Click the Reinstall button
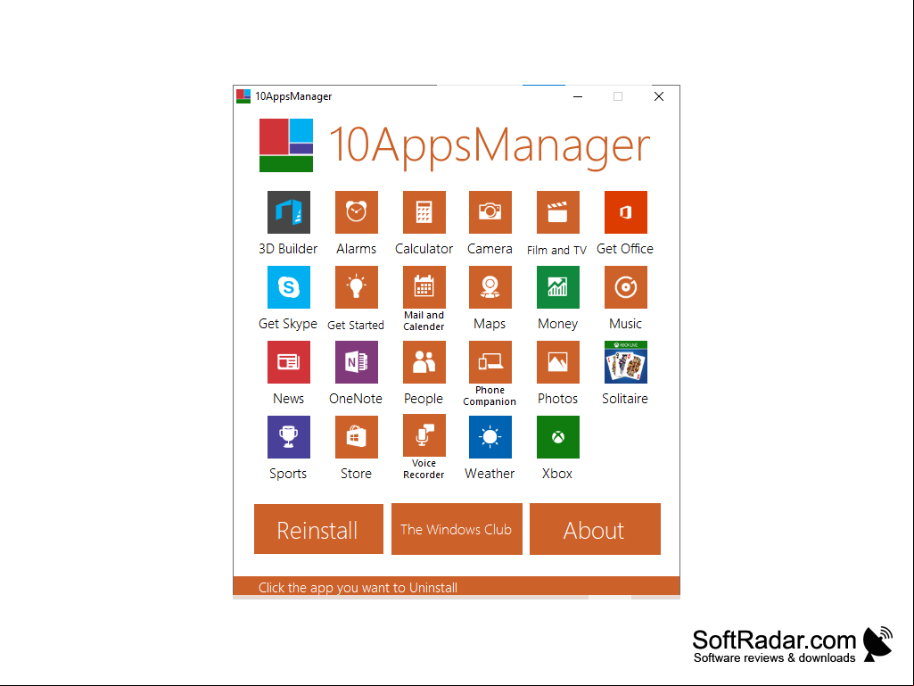This screenshot has width=914, height=686. pyautogui.click(x=318, y=529)
